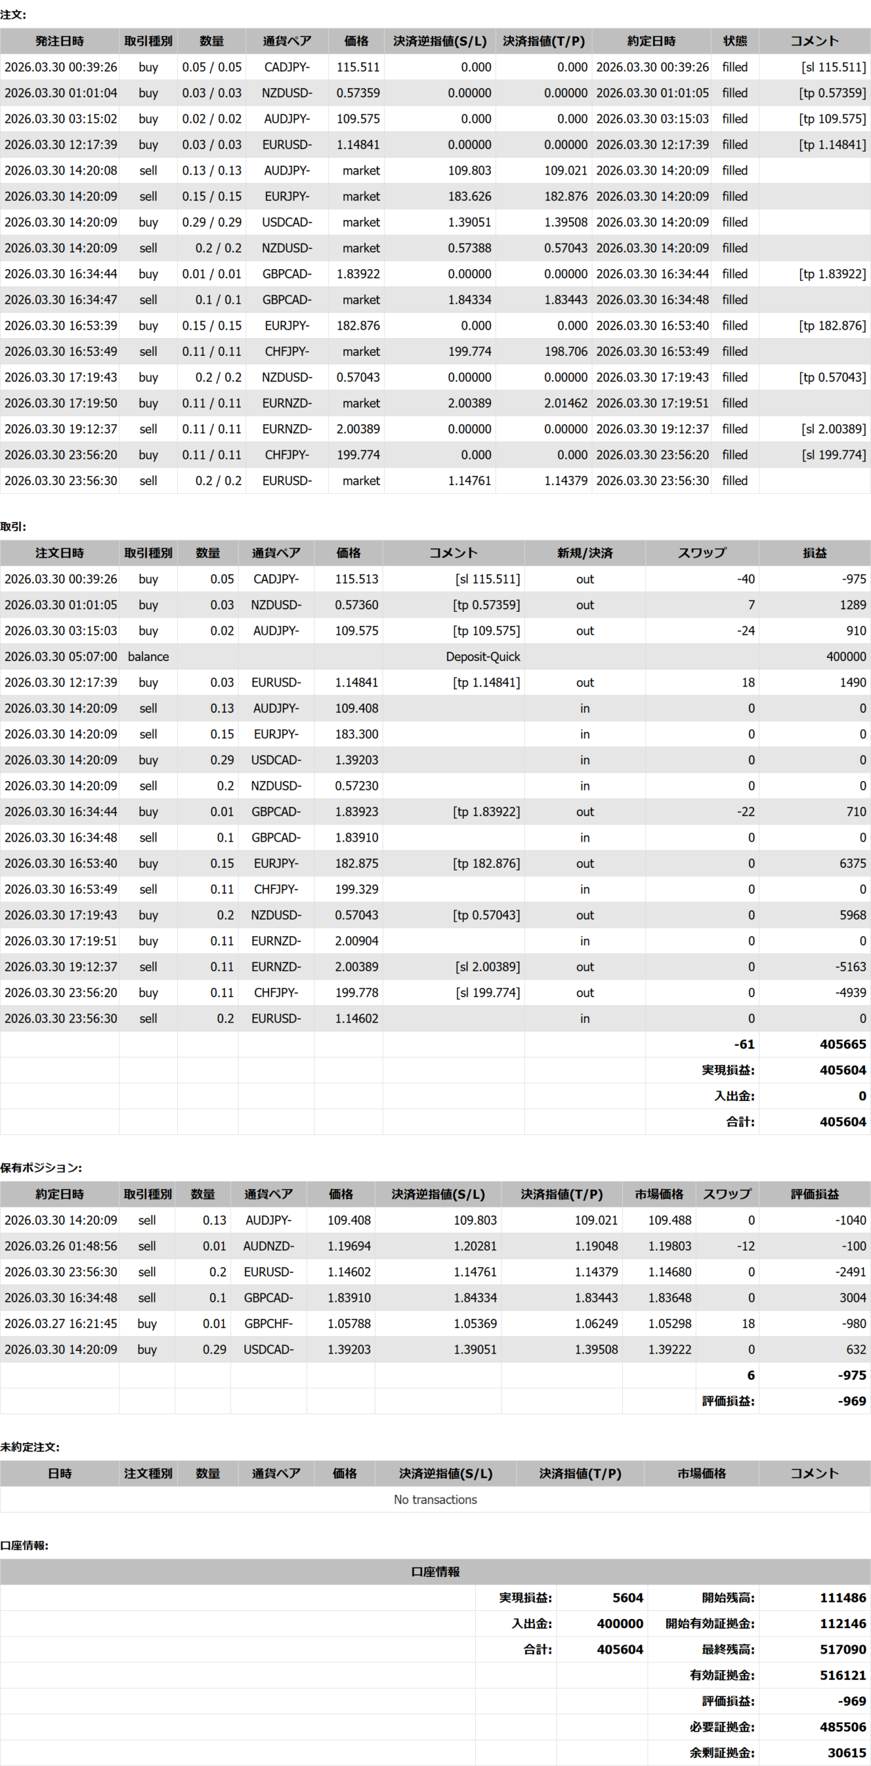Click the 市場価格 header in 保有ポジション table
The height and width of the screenshot is (1766, 871).
pyautogui.click(x=659, y=1194)
